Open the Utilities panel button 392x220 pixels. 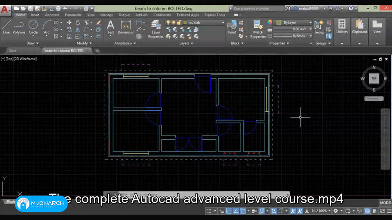pyautogui.click(x=342, y=27)
